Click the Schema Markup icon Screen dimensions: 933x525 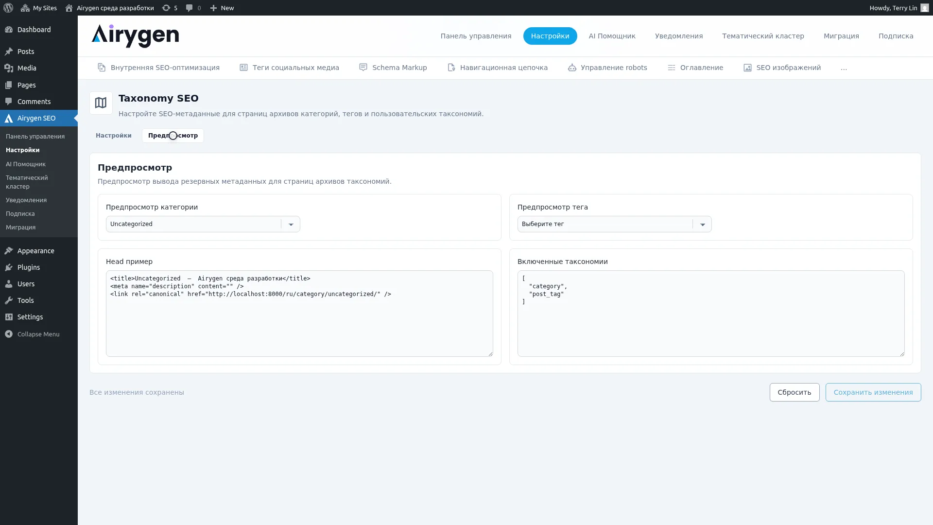(363, 68)
